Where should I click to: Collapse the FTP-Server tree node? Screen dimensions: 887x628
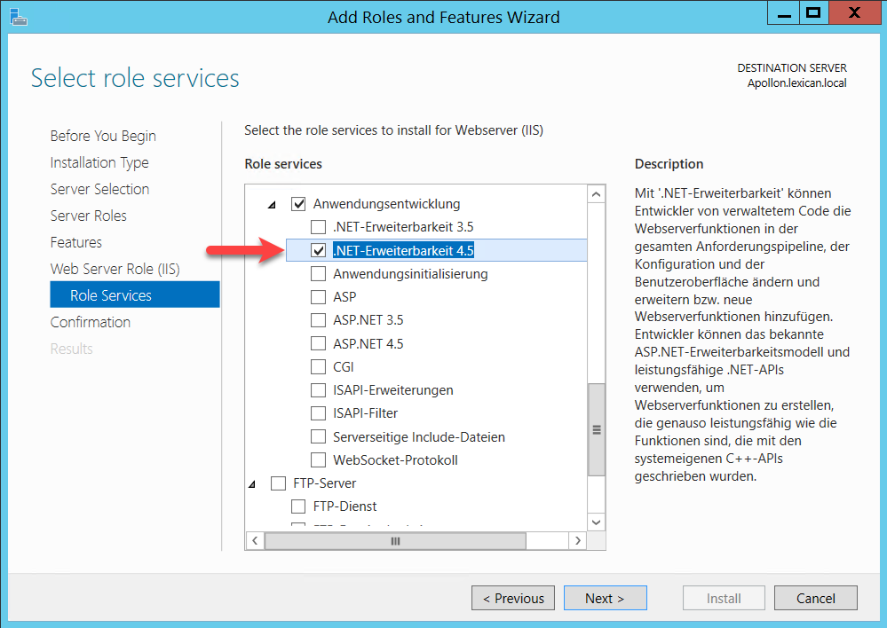coord(252,484)
